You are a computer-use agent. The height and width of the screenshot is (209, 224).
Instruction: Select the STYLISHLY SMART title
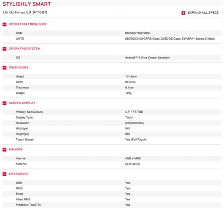tap(27, 4)
